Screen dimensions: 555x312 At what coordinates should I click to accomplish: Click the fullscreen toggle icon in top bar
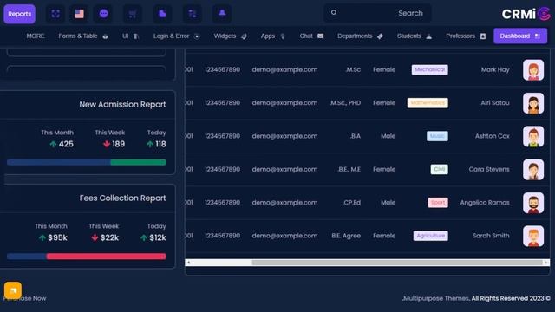click(x=55, y=14)
